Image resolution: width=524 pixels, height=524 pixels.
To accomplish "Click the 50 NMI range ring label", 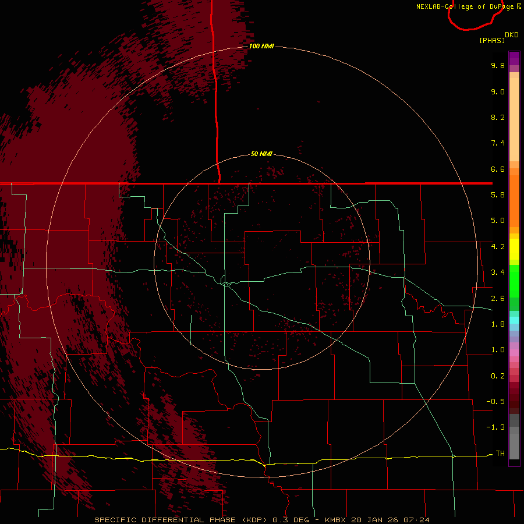I will click(261, 154).
